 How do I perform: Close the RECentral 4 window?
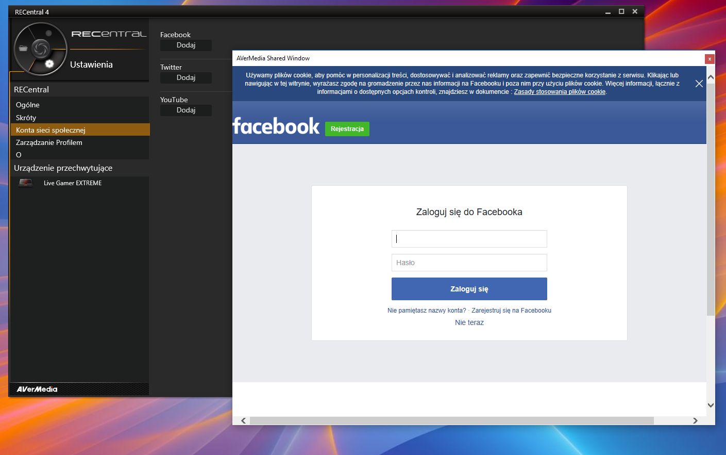[x=635, y=11]
